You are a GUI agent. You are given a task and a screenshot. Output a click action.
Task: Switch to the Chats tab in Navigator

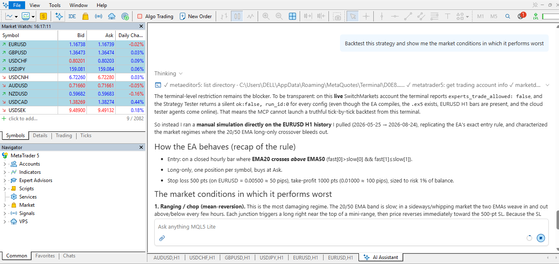(69, 256)
